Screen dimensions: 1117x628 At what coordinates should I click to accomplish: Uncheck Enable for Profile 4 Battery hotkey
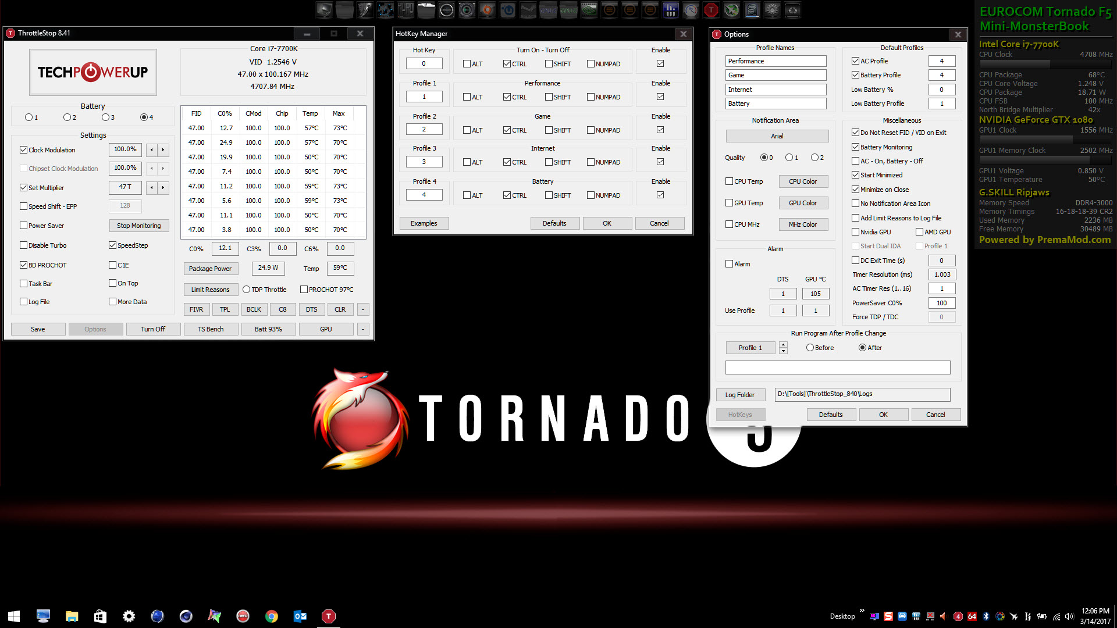click(x=660, y=195)
